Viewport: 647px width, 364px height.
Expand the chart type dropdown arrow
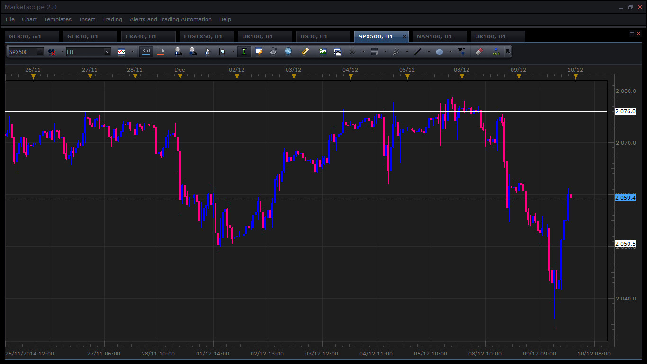[132, 52]
